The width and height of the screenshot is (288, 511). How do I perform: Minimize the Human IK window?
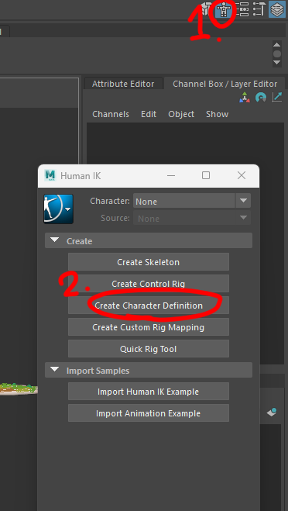(x=171, y=176)
